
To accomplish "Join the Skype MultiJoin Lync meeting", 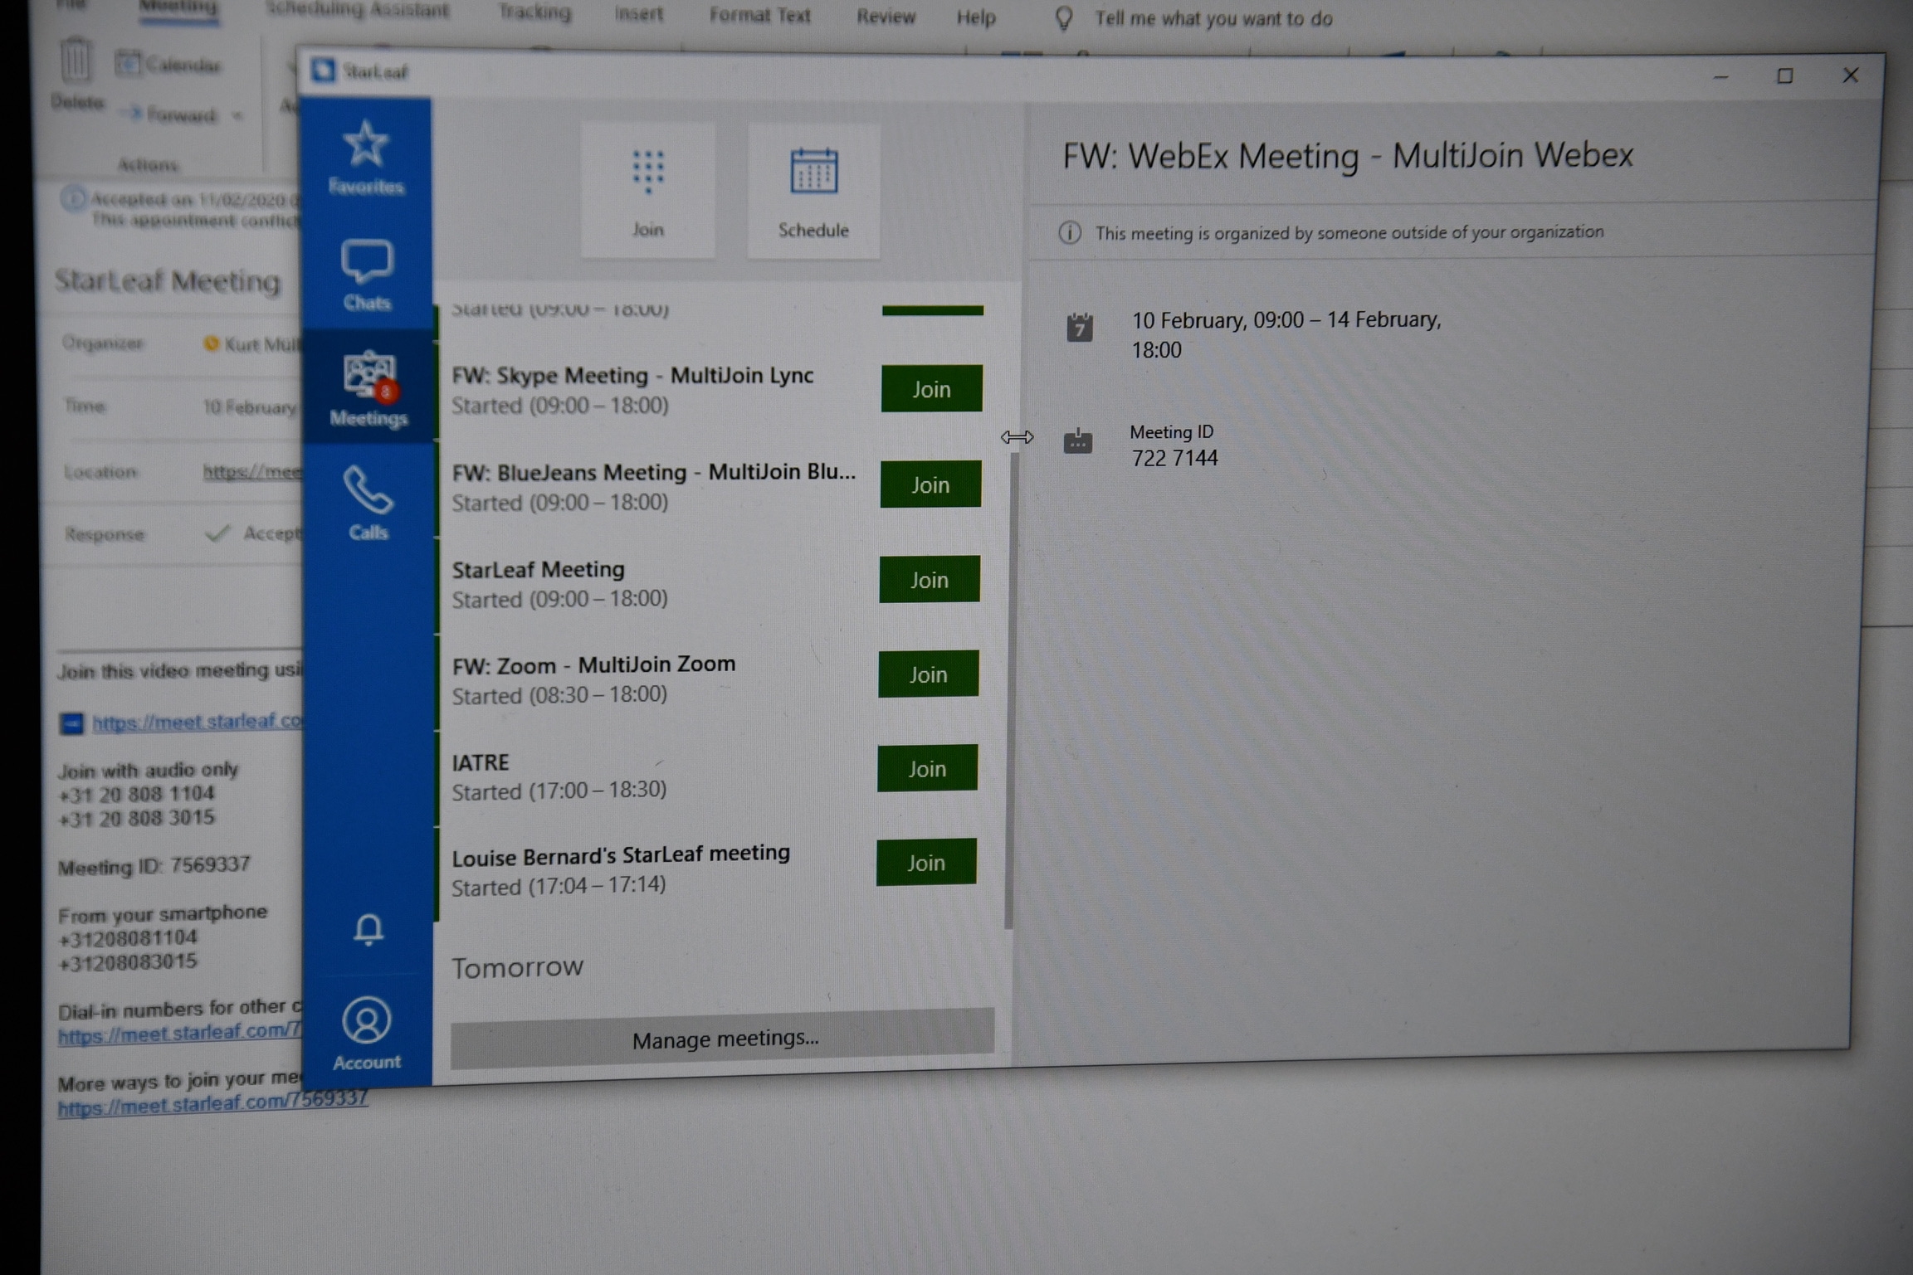I will click(931, 389).
